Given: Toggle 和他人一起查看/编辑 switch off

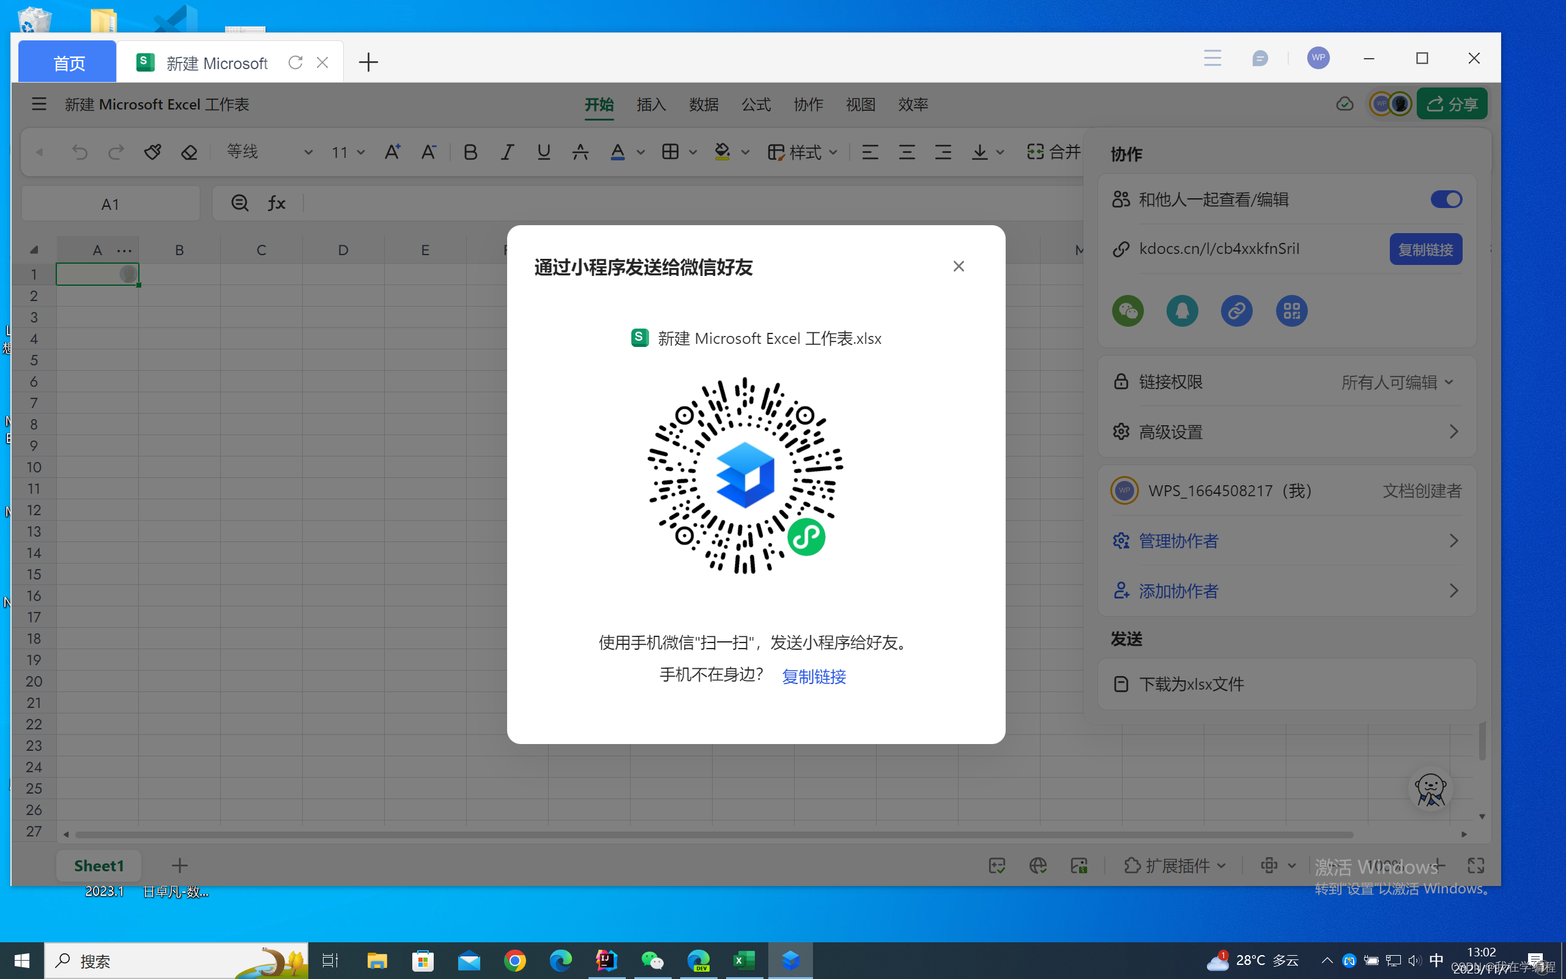Looking at the screenshot, I should coord(1445,199).
